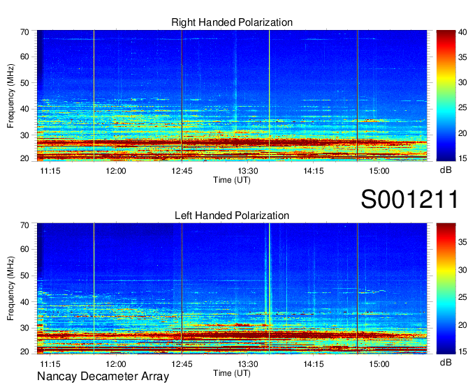Click yellow vertical marker near 11:45 in top plot

coord(94,96)
